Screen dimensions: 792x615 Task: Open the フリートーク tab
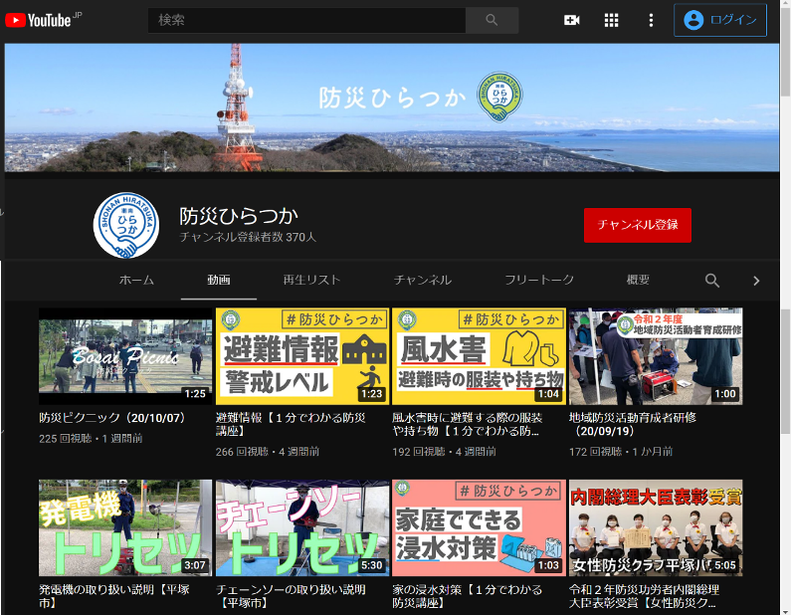click(x=538, y=281)
